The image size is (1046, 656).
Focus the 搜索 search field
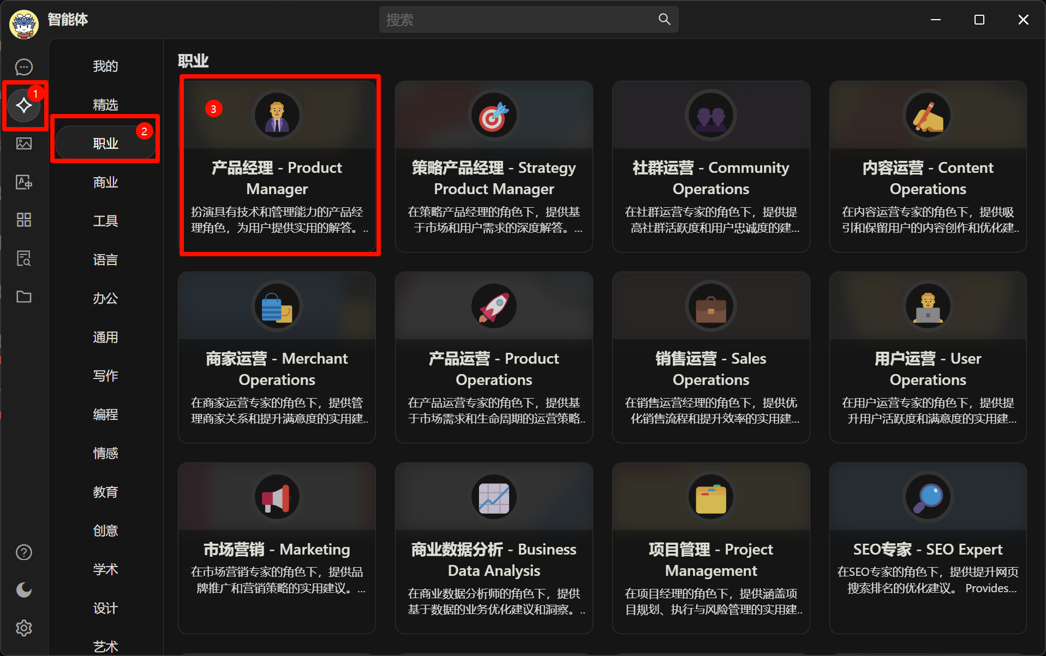point(529,20)
